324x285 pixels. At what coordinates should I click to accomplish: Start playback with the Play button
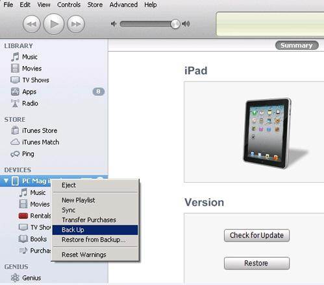click(54, 24)
